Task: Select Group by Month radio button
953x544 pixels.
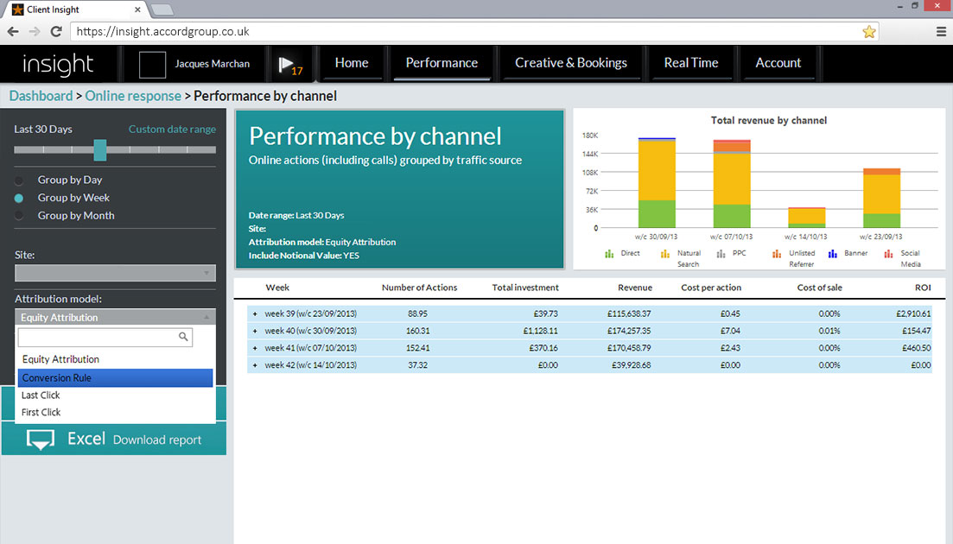Action: click(x=19, y=216)
